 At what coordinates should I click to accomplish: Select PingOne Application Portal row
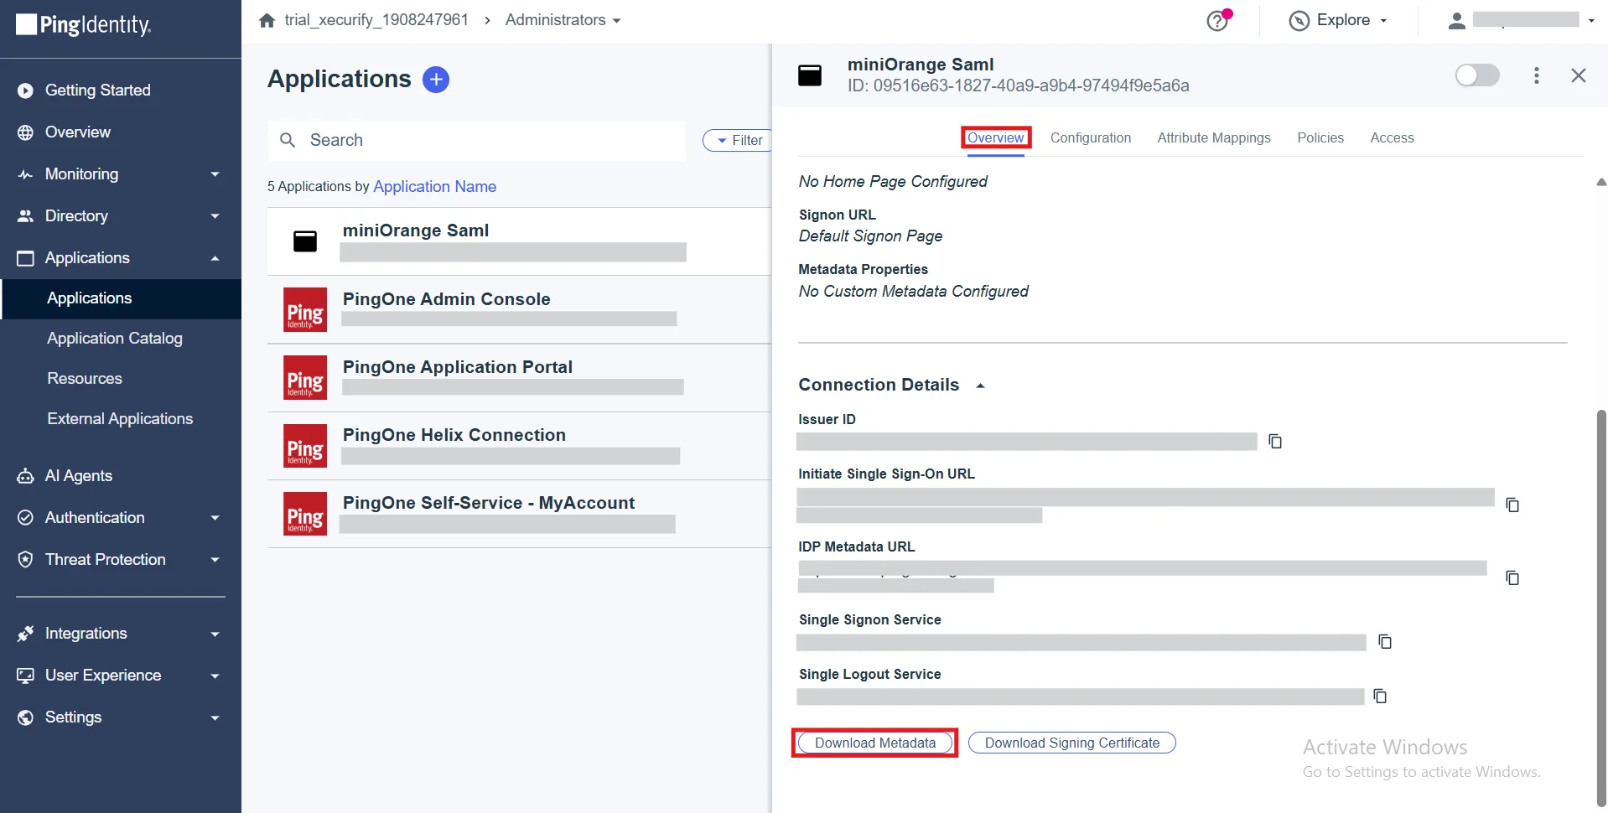pyautogui.click(x=519, y=377)
